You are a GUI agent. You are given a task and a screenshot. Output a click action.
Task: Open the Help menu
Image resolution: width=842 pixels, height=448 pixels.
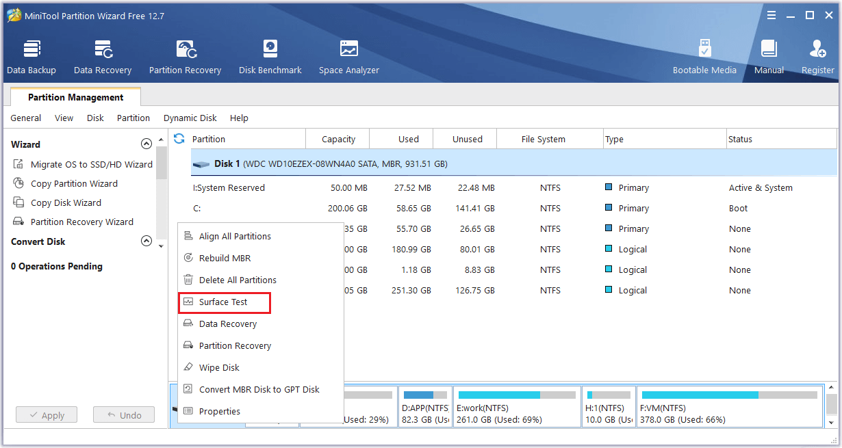239,118
